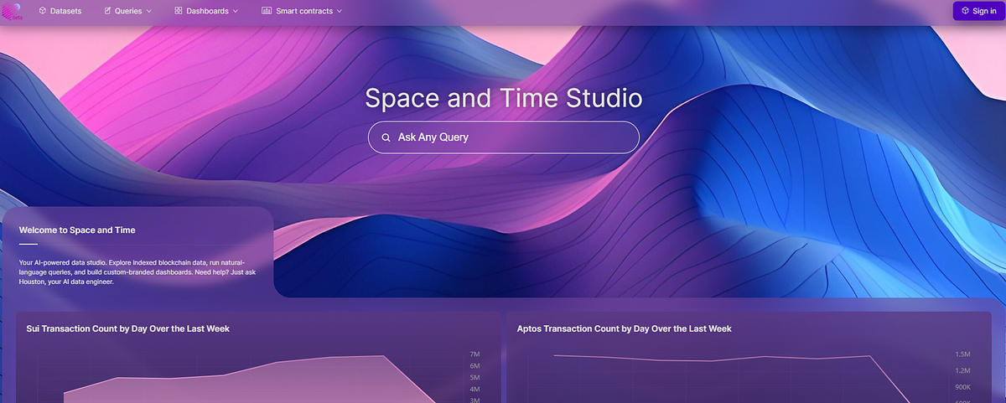1006x403 pixels.
Task: Expand the Smart contracts dropdown chevron
Action: point(340,11)
